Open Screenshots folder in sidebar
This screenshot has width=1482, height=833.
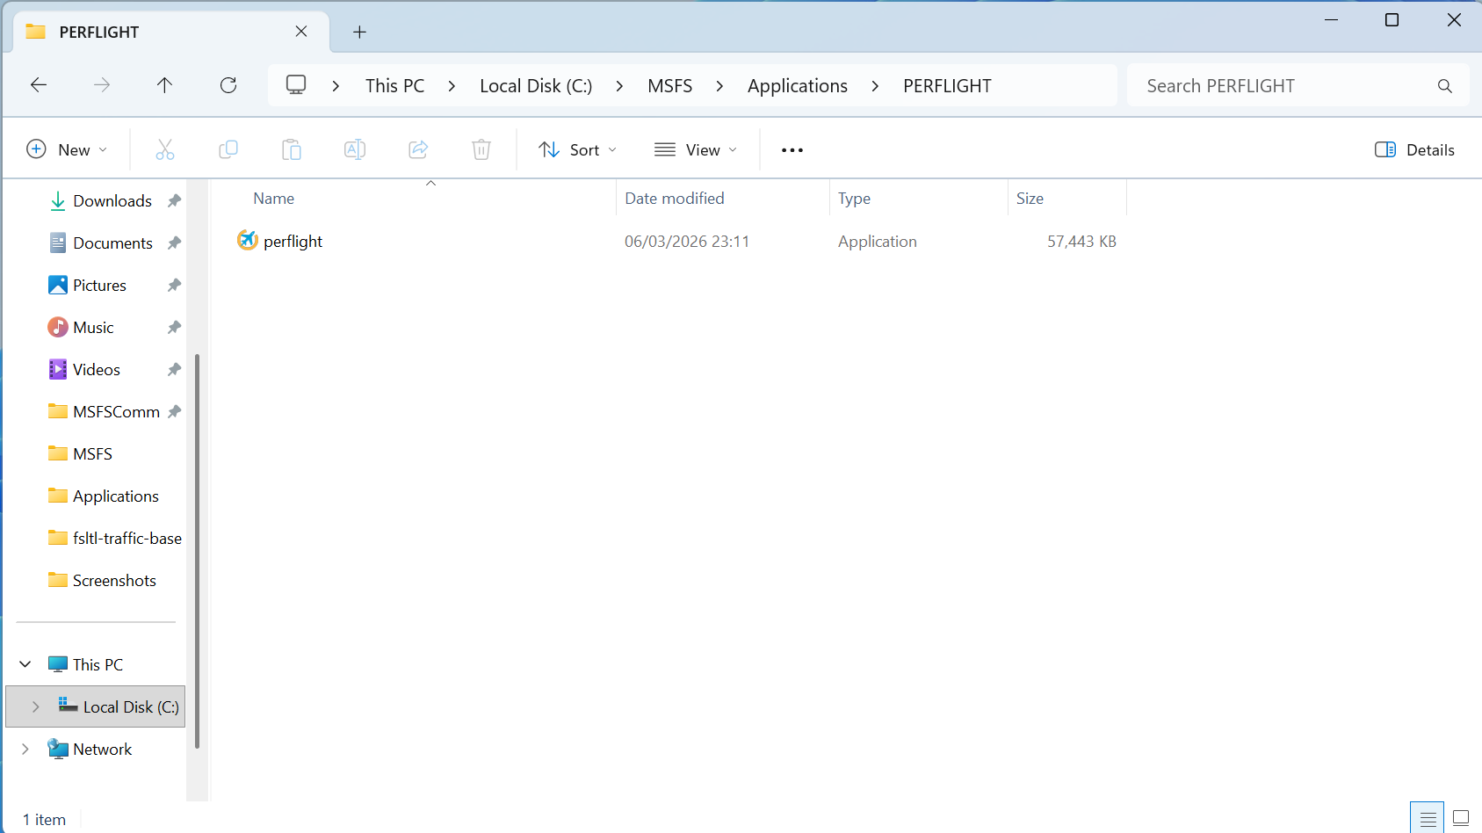(114, 581)
